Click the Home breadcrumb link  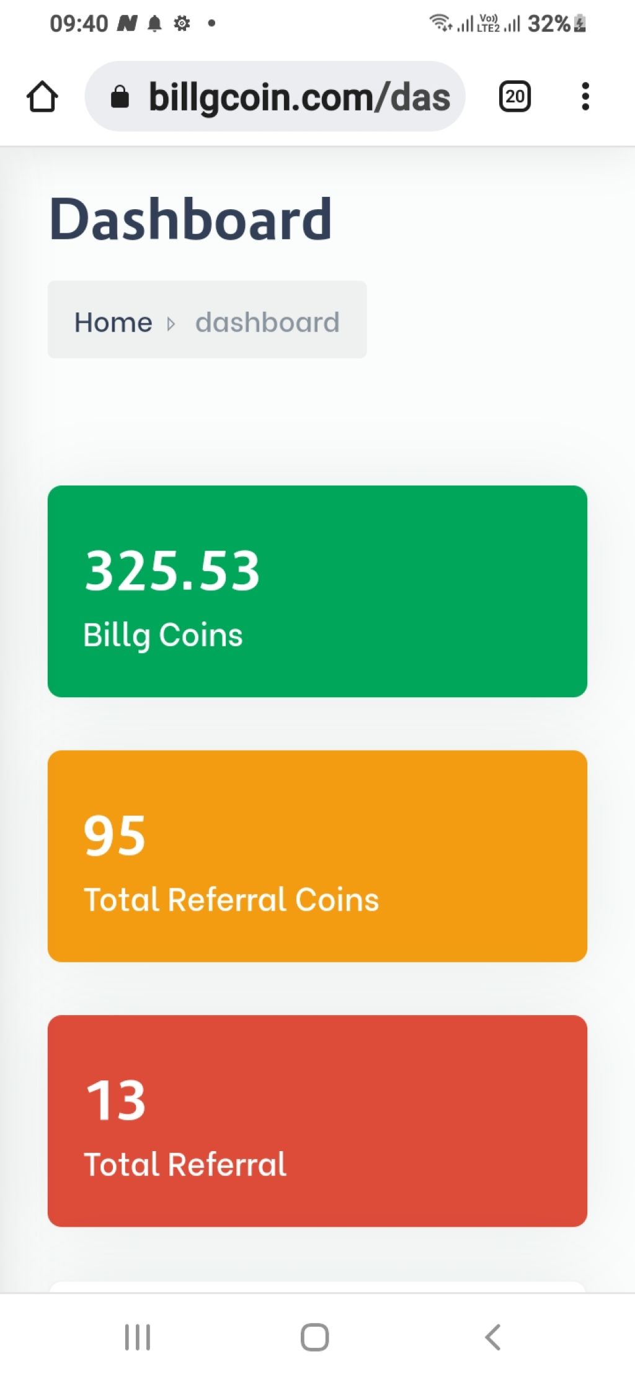click(113, 322)
